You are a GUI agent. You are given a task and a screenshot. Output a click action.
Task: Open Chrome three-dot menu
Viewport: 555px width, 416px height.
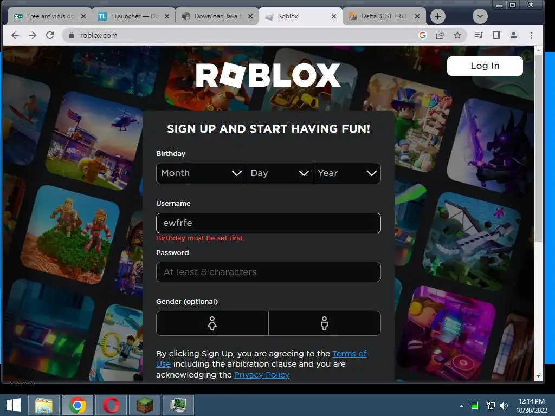coord(531,35)
